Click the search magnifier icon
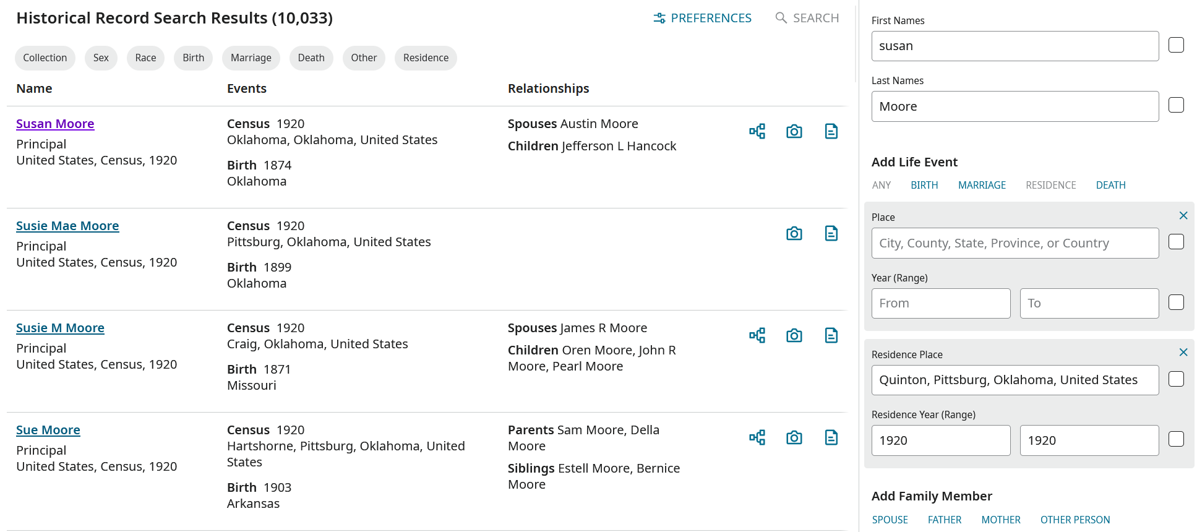This screenshot has width=1197, height=532. (x=781, y=18)
